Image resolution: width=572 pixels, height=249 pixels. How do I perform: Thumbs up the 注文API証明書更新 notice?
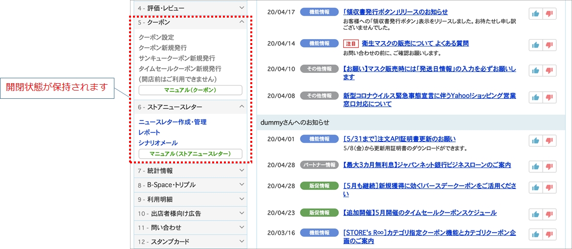click(x=535, y=141)
